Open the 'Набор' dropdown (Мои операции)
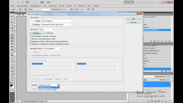Screen dimensions: 183x103 57,21
